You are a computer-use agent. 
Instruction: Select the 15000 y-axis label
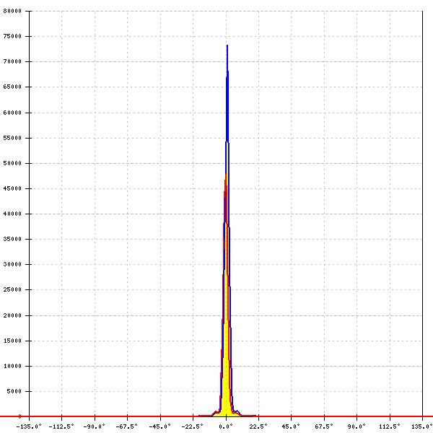click(12, 341)
